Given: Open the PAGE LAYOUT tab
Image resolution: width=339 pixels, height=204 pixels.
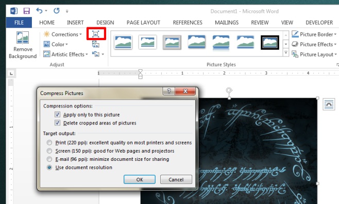Looking at the screenshot, I should click(x=143, y=23).
